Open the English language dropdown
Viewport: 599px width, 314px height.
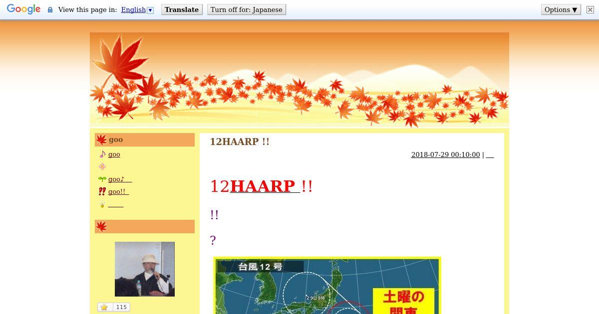coord(137,10)
